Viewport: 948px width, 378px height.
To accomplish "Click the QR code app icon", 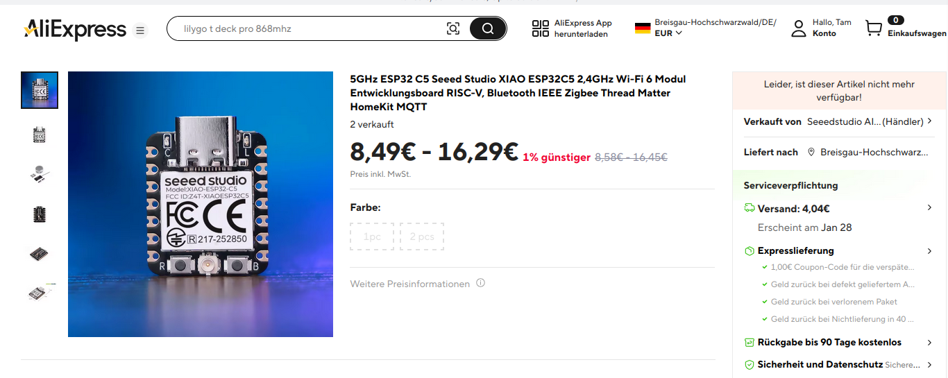I will [540, 28].
